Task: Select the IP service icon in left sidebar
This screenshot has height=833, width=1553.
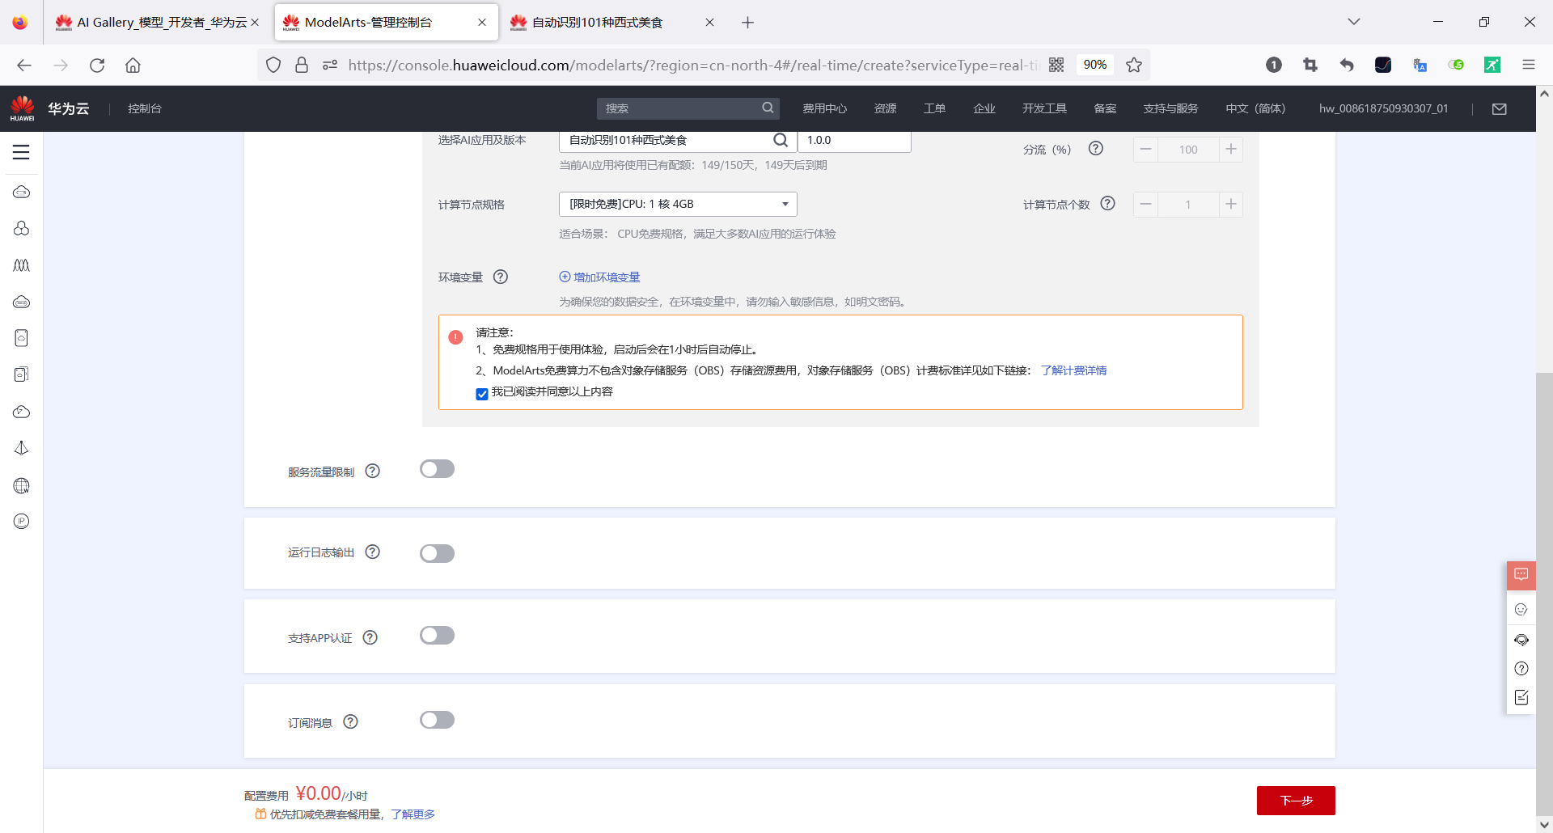Action: [x=21, y=521]
